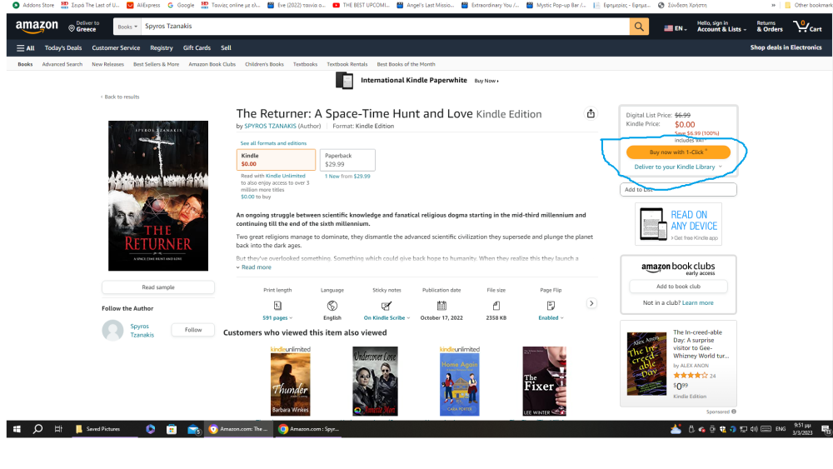
Task: Open the Home Again book thumbnail
Action: tap(460, 382)
